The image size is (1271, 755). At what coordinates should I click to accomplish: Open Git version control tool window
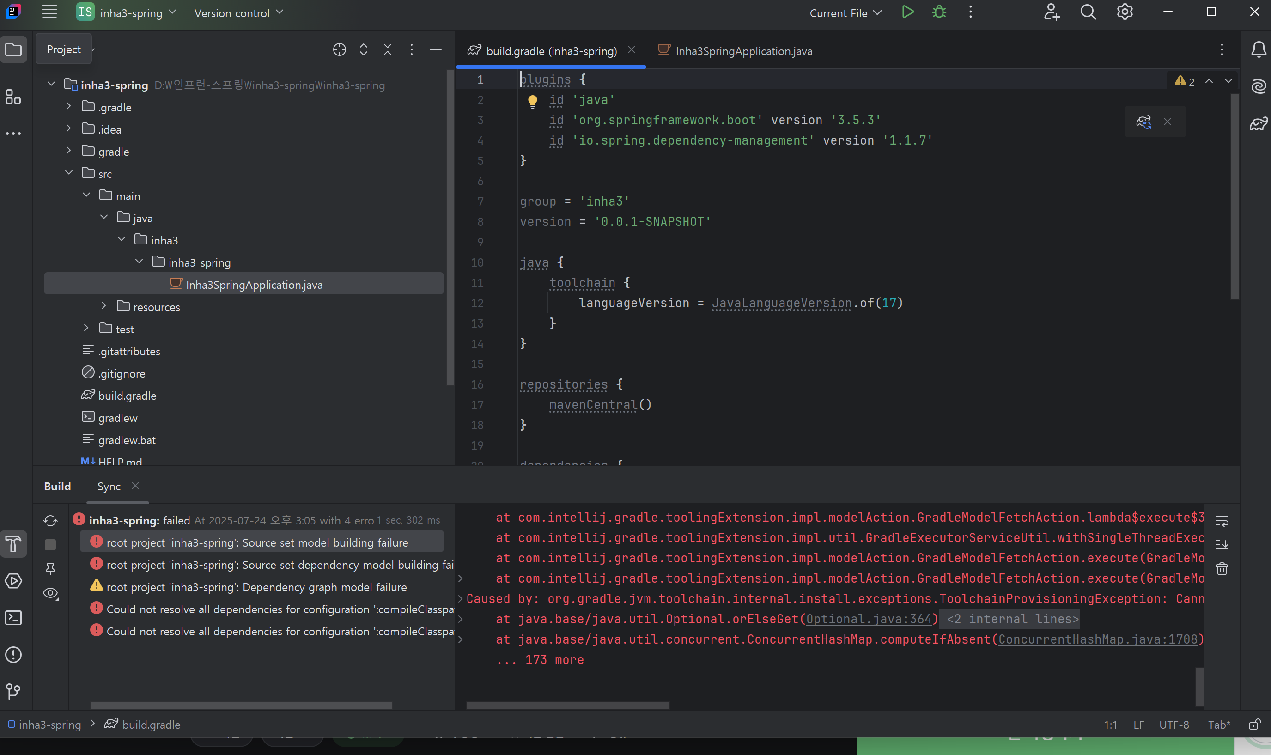(14, 691)
